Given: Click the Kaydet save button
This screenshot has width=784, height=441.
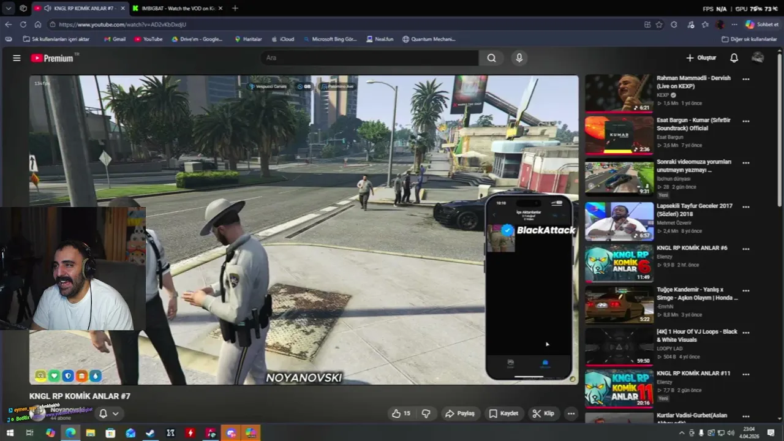Looking at the screenshot, I should coord(503,413).
